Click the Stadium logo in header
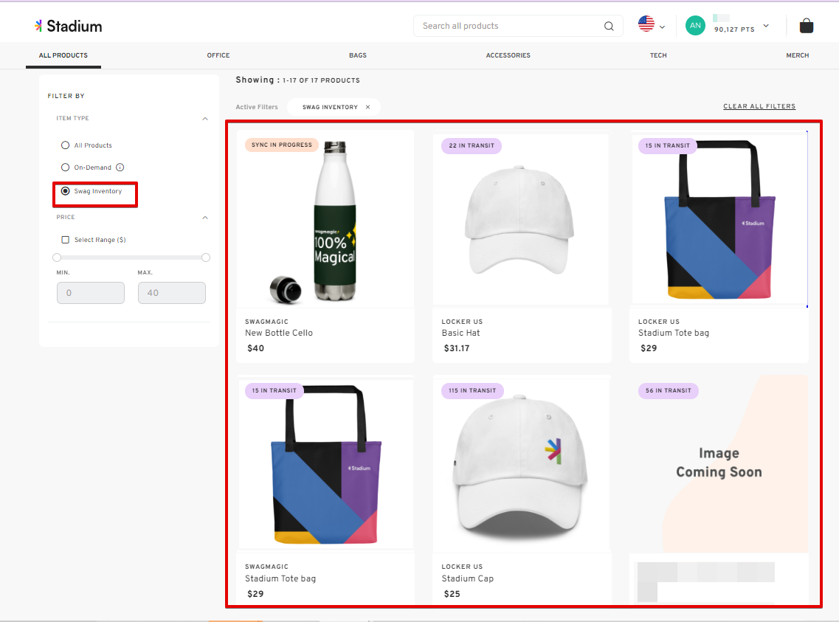This screenshot has width=839, height=622. pos(68,26)
